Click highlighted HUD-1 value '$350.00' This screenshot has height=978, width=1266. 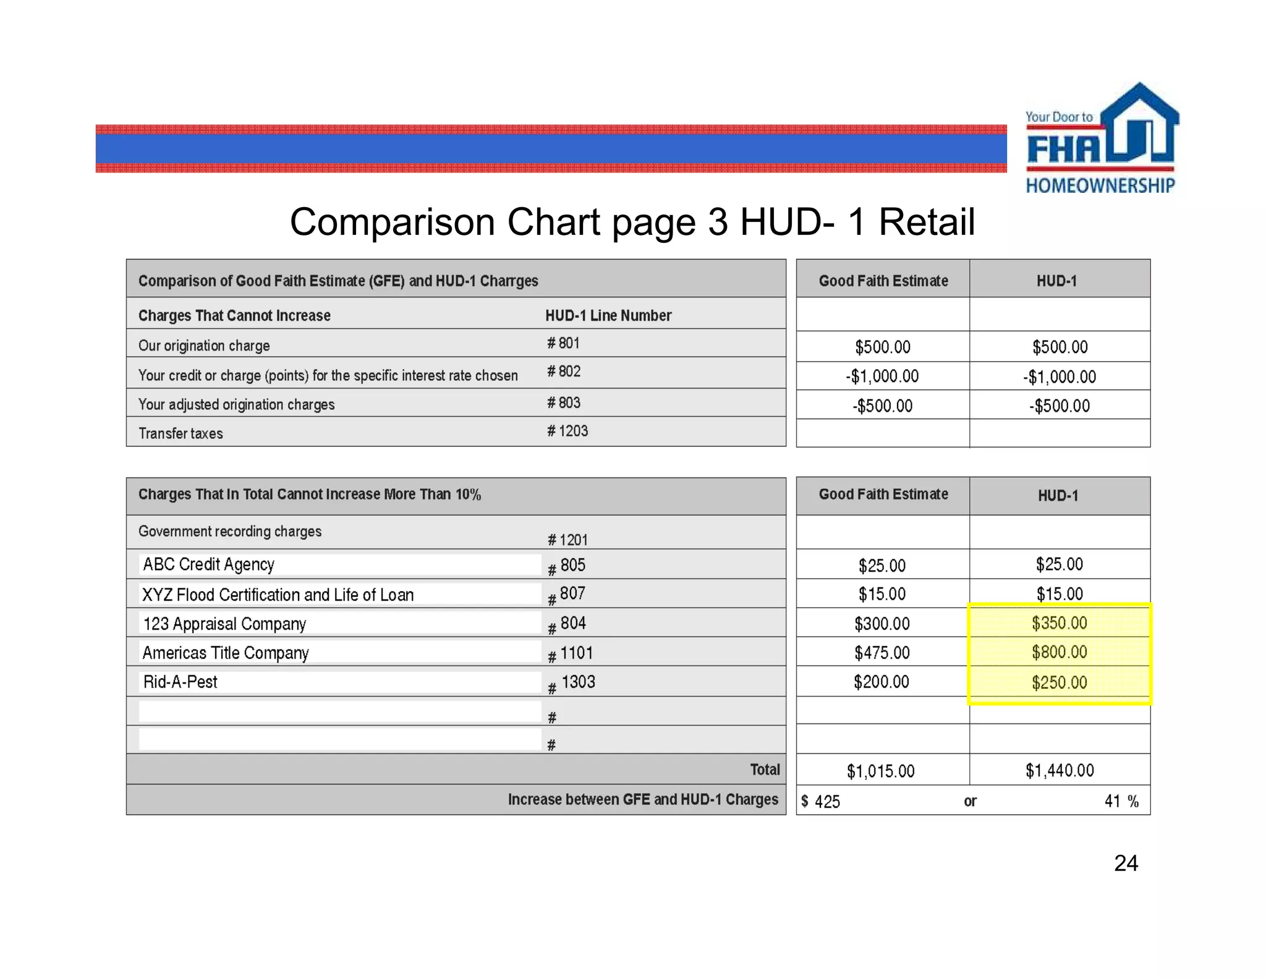pyautogui.click(x=1059, y=623)
